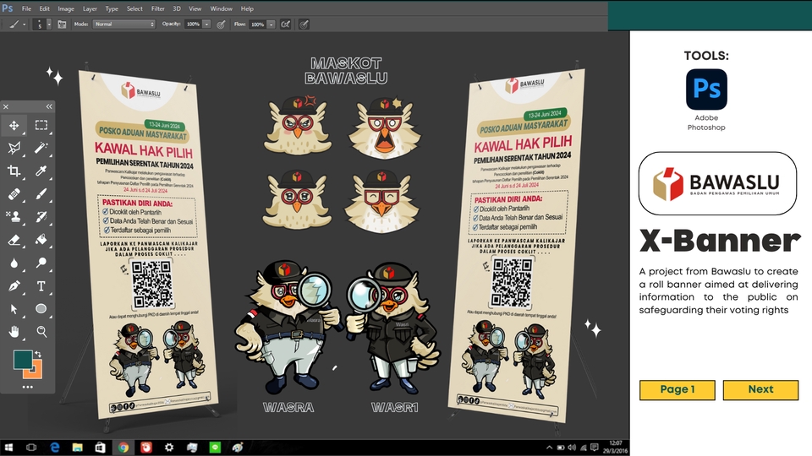Select the Hand tool

14,331
